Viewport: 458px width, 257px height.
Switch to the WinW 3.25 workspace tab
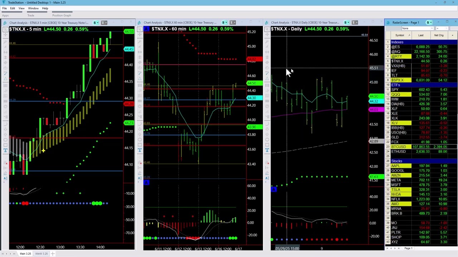point(41,253)
